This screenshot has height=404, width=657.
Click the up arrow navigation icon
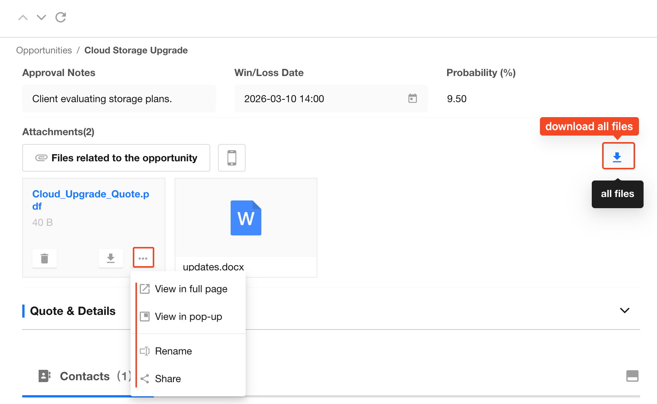tap(23, 18)
